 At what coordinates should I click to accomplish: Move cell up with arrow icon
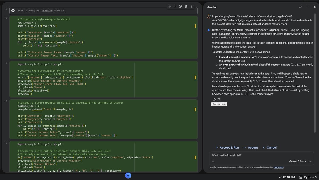169,7
